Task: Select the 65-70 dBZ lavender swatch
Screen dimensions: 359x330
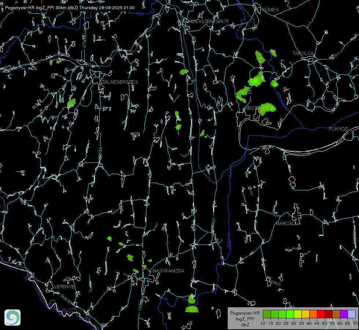Action: 351,314
